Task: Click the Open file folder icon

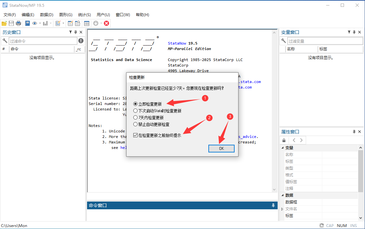Action: pos(4,23)
